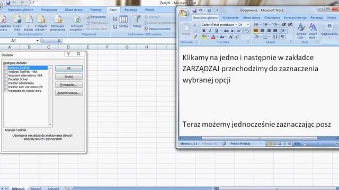Click Polski (Polska) language in Word status bar
This screenshot has width=339, height=190.
click(x=240, y=144)
